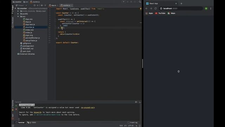Open the Terminal tool window tab

20,122
